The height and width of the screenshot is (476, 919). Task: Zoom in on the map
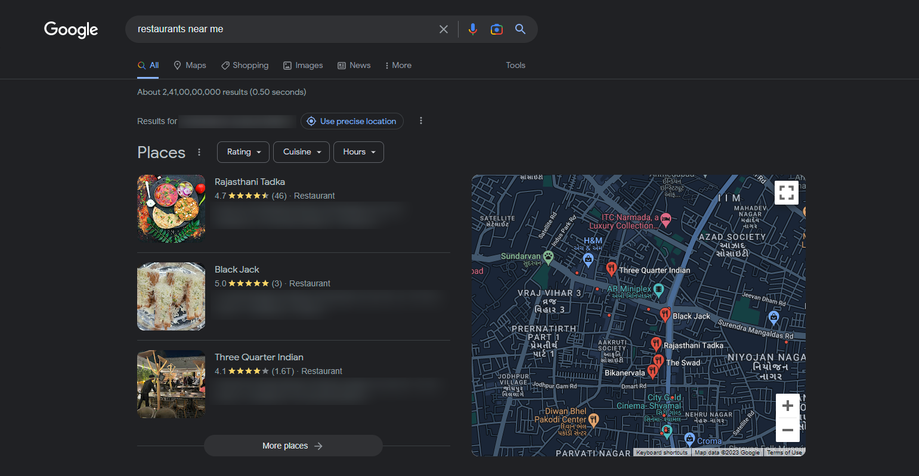[788, 406]
